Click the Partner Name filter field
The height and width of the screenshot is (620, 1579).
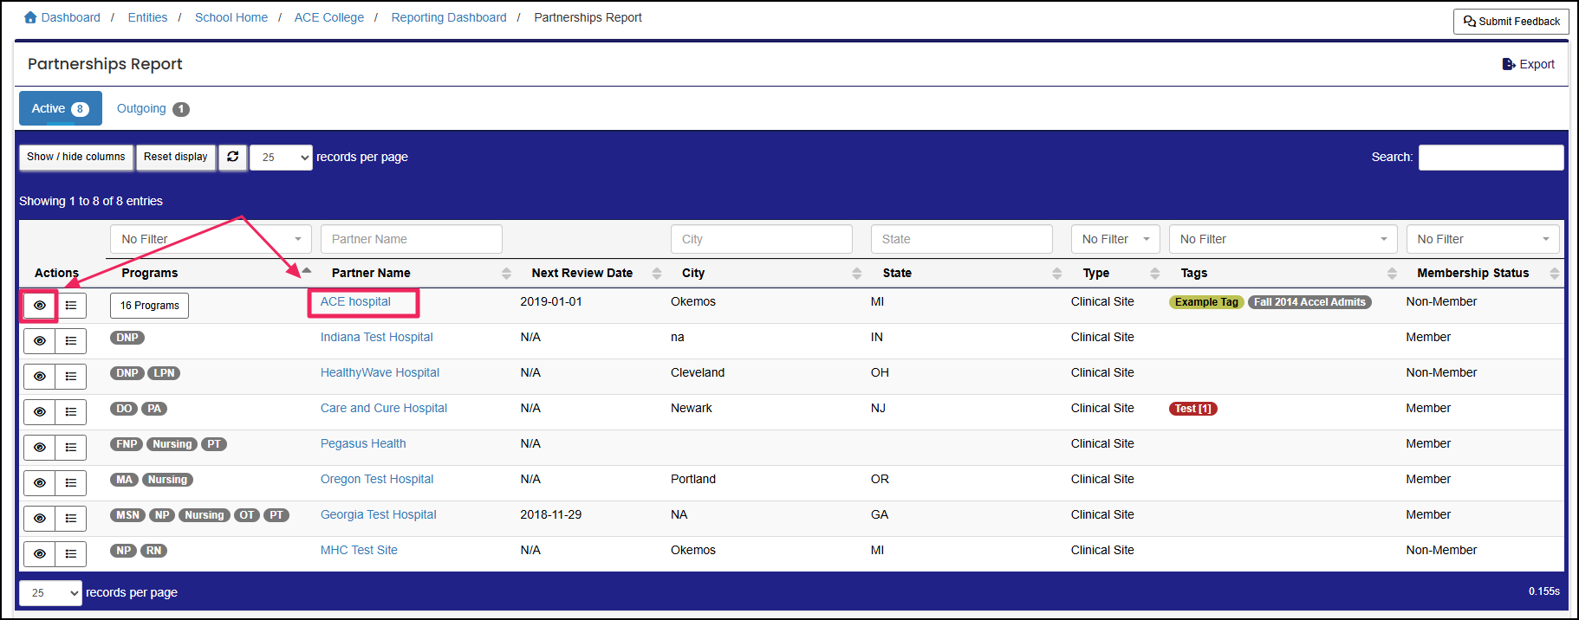[412, 239]
